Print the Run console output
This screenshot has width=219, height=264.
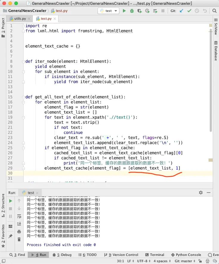tap(19, 232)
